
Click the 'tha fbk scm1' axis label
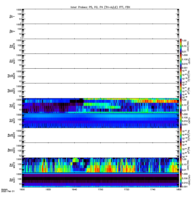click(x=12, y=61)
